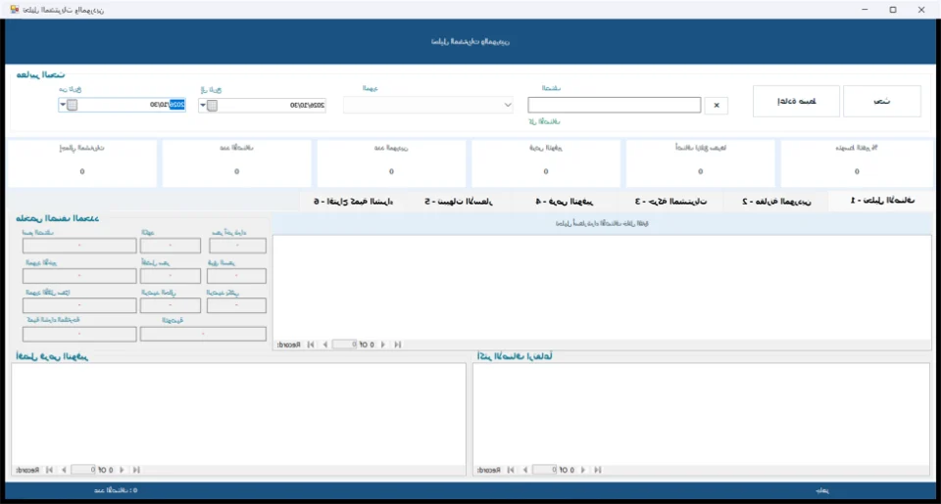Switch to the tab numbered 2
This screenshot has height=504, width=941.
coord(776,202)
